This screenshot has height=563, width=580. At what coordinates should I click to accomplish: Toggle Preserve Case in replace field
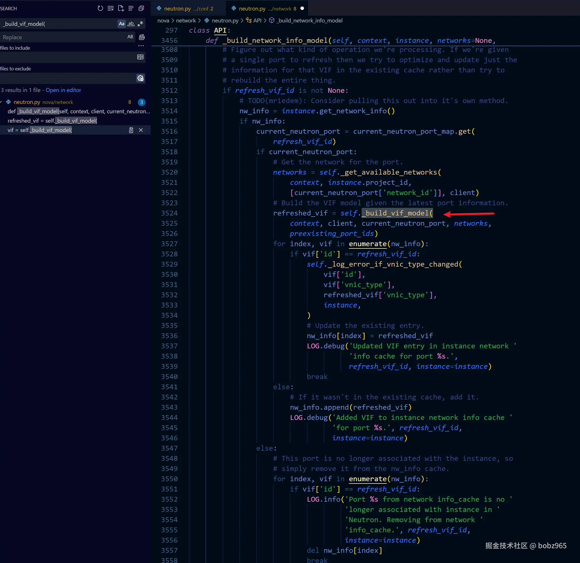point(130,37)
